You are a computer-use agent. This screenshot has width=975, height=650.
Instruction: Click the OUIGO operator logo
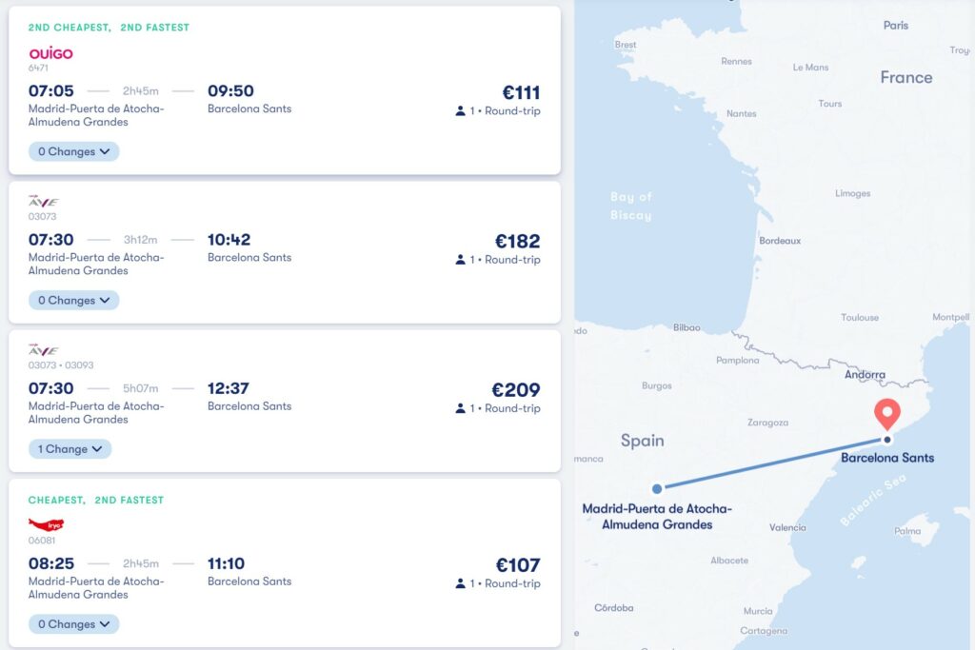click(x=51, y=53)
